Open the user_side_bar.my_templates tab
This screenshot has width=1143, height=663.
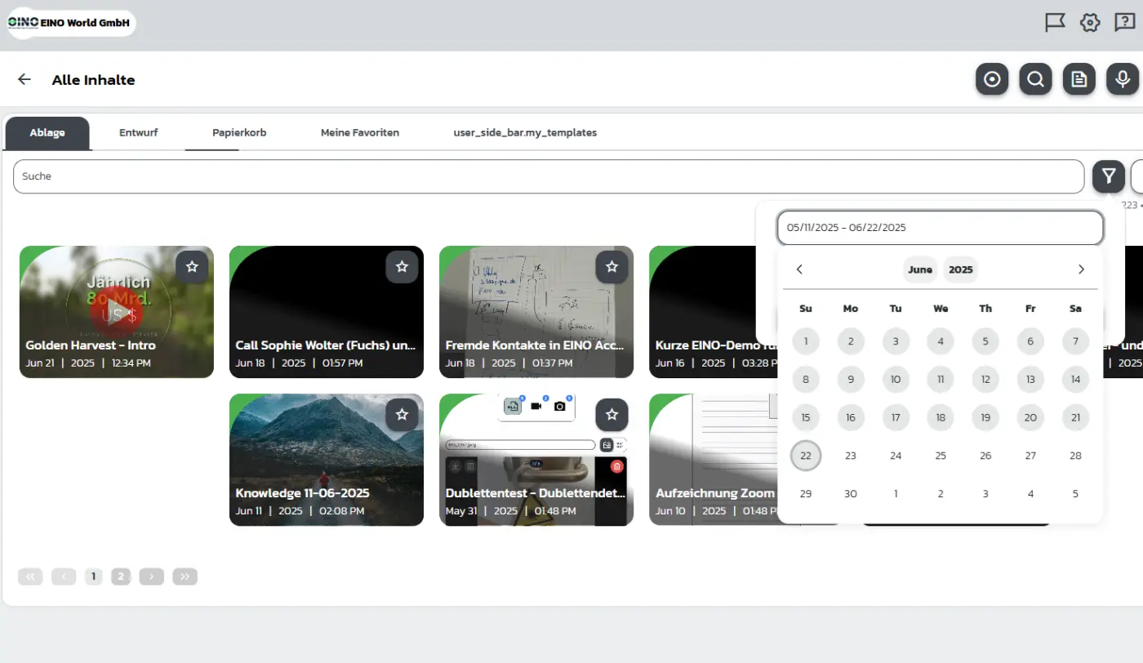click(525, 133)
